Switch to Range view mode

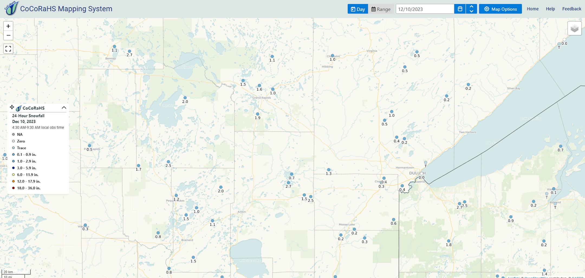(x=381, y=9)
